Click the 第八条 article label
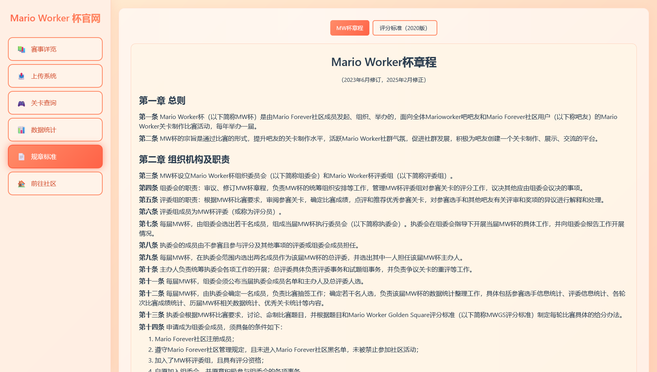Screen dimensions: 657x372 [149, 245]
